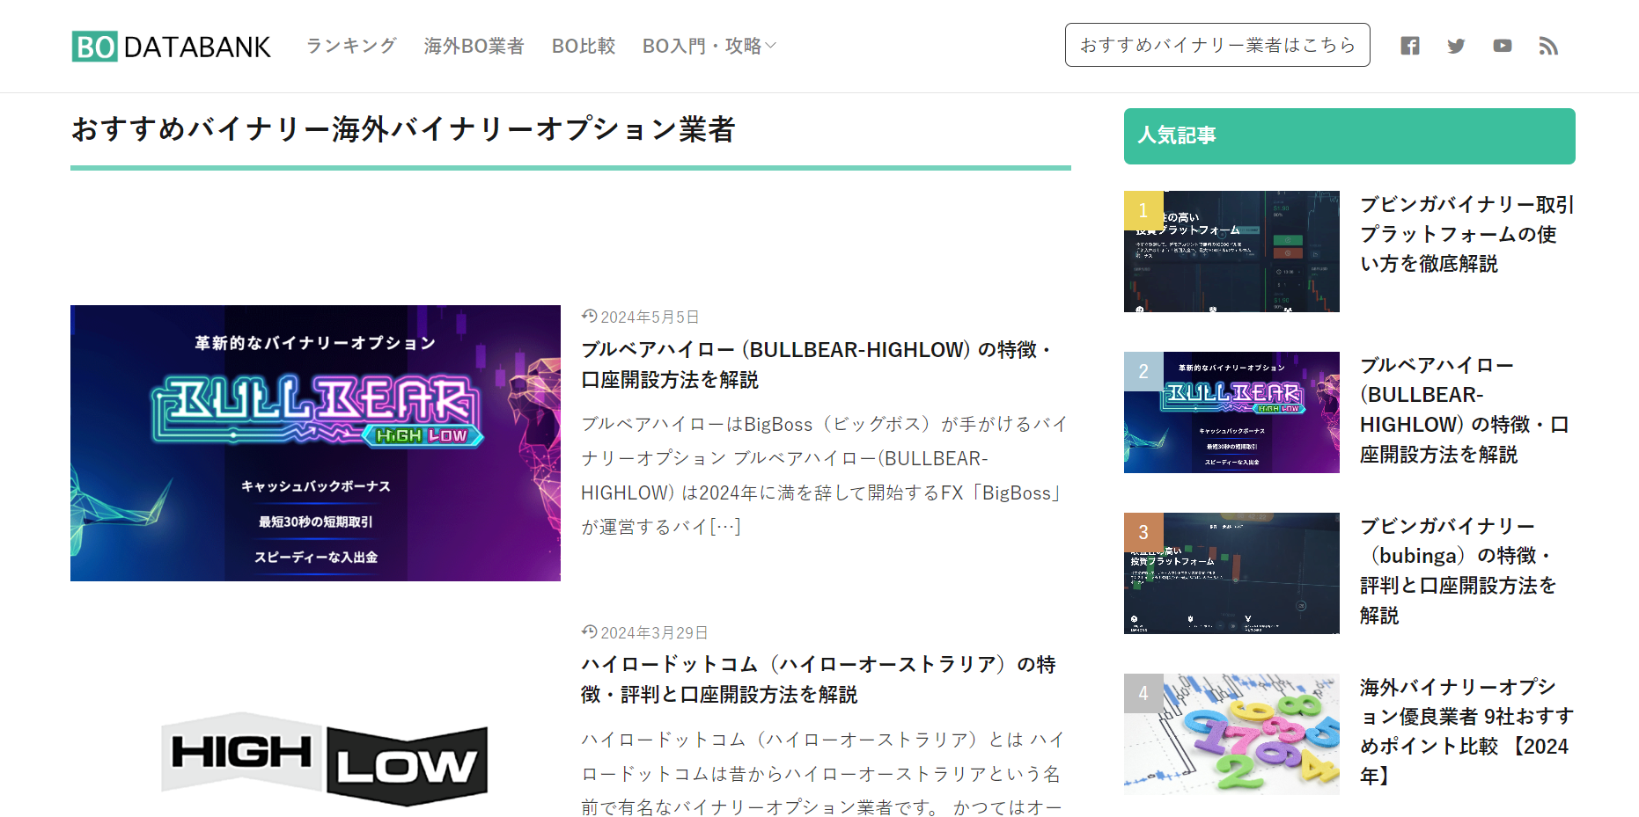
Task: Expand the BO入門・攻略 dropdown menu
Action: tap(709, 46)
